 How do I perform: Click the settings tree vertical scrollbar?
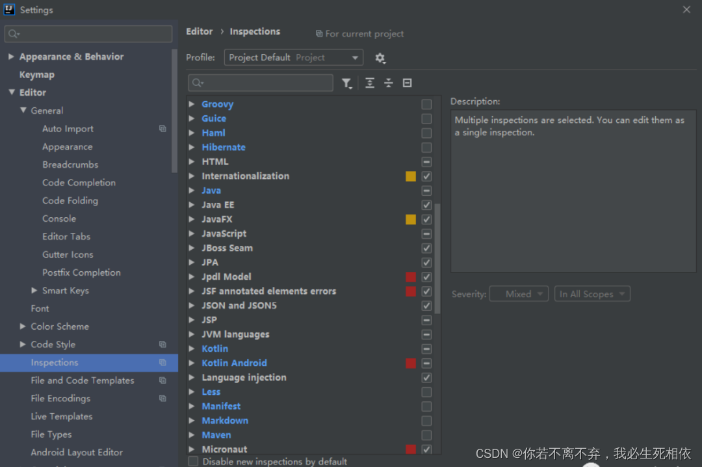click(175, 111)
